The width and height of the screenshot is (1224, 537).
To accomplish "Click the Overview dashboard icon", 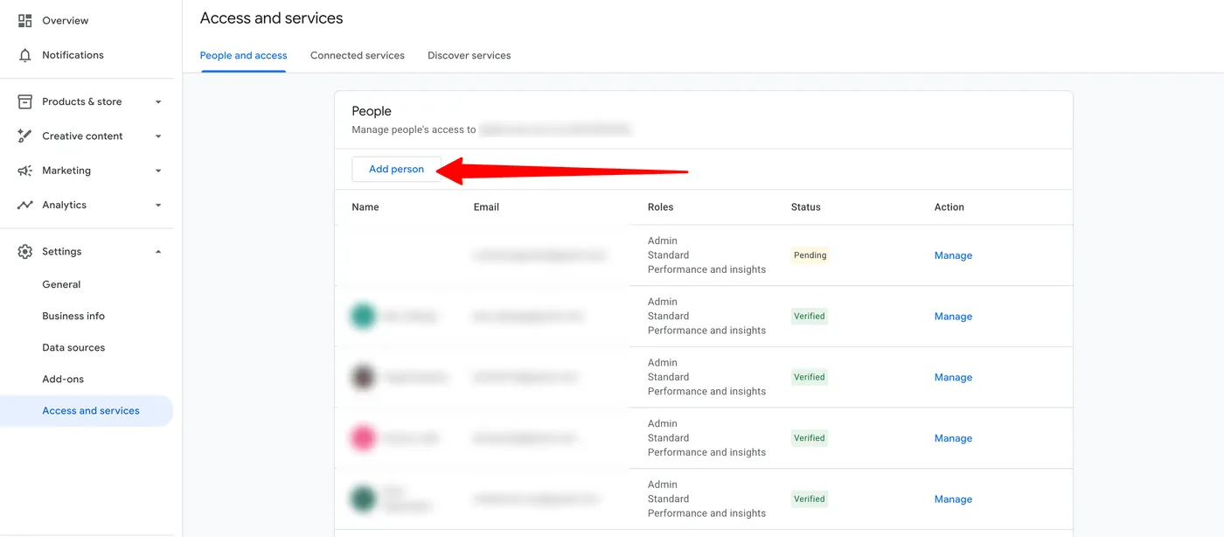I will 24,20.
